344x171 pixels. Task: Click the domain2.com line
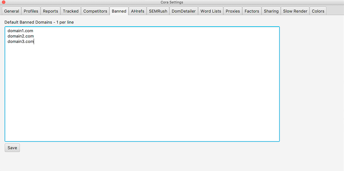[x=21, y=36]
